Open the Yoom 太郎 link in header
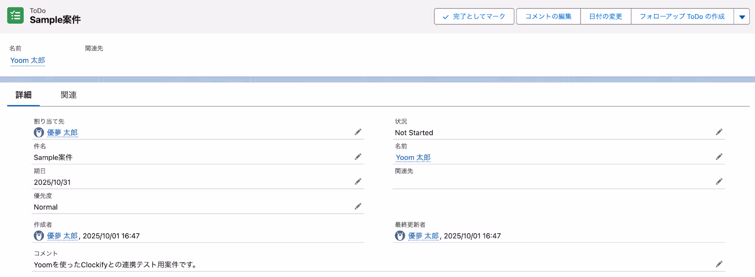The height and width of the screenshot is (277, 755). 28,60
